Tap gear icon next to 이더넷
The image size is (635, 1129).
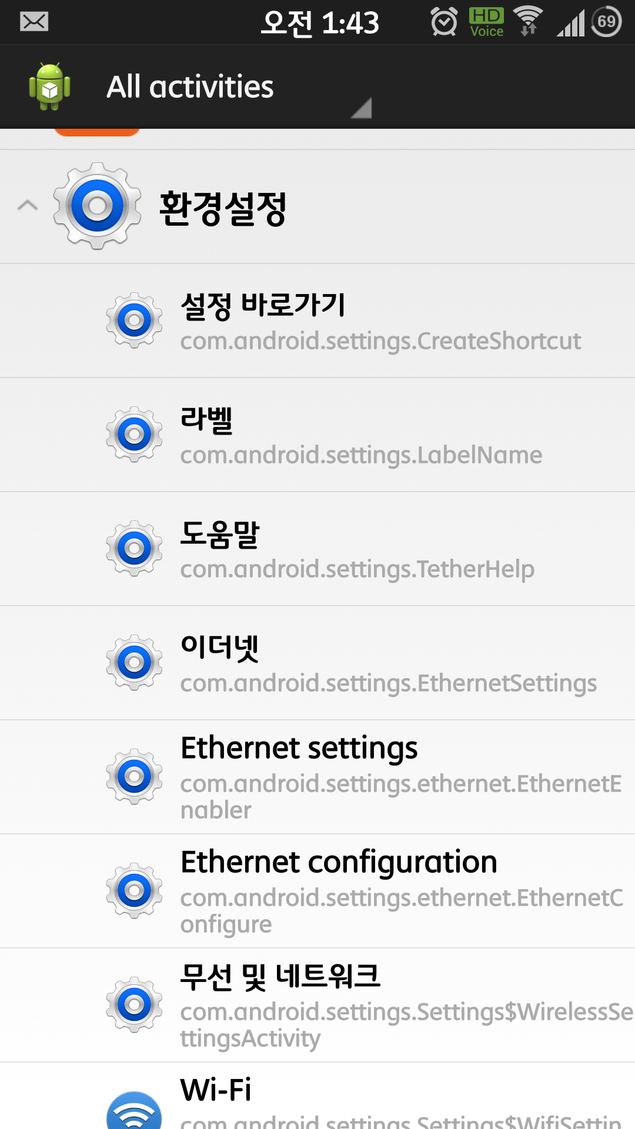click(x=134, y=663)
